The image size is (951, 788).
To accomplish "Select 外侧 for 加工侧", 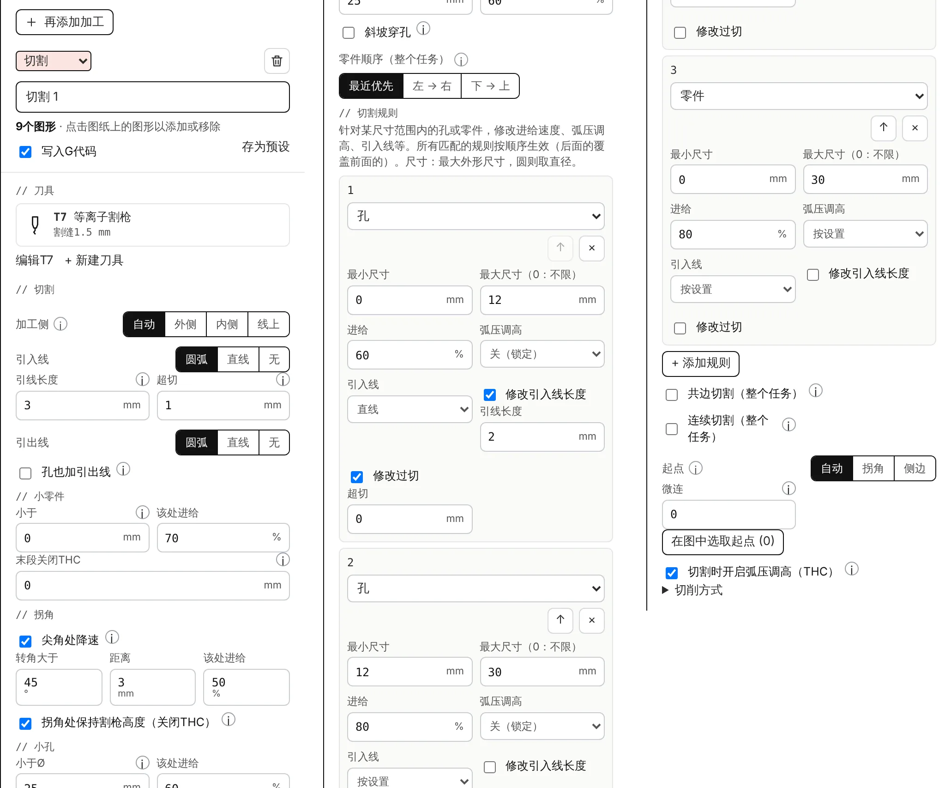I will pos(186,324).
